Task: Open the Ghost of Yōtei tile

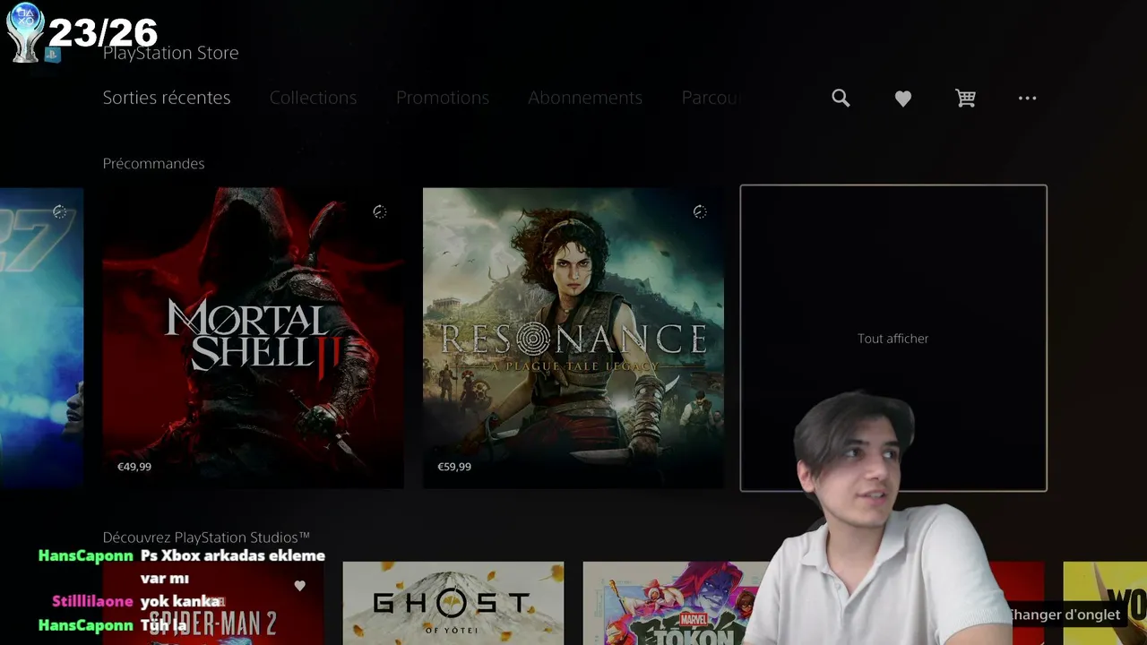Action: (x=453, y=603)
